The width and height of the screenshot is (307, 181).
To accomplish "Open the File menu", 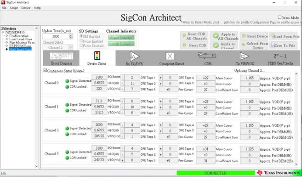I will (x=4, y=8).
